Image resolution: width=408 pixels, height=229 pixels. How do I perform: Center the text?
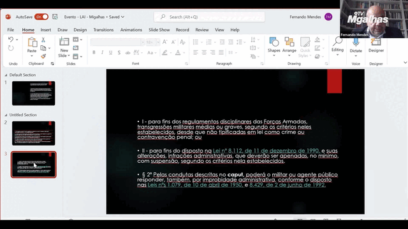[x=204, y=53]
